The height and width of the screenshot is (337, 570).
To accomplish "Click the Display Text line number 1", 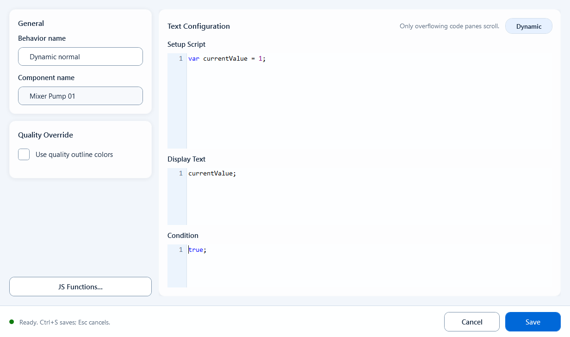I will pyautogui.click(x=181, y=173).
